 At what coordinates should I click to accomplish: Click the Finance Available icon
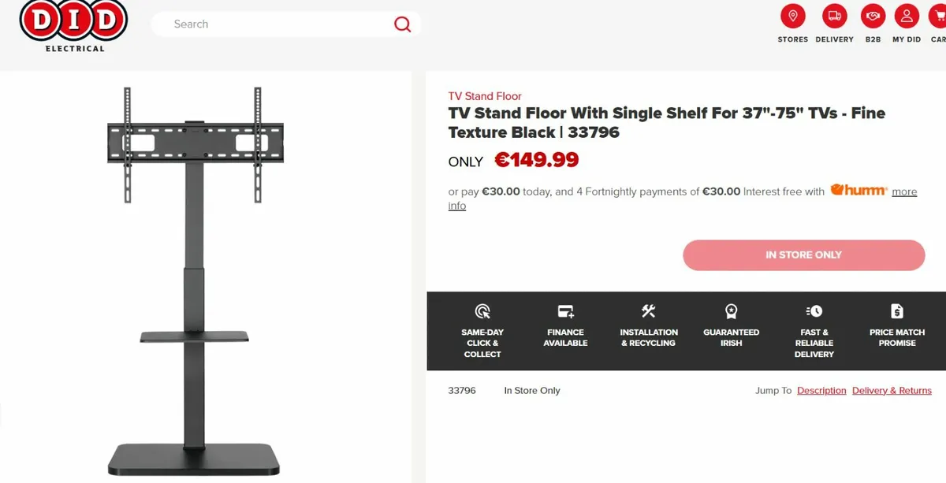coord(565,311)
